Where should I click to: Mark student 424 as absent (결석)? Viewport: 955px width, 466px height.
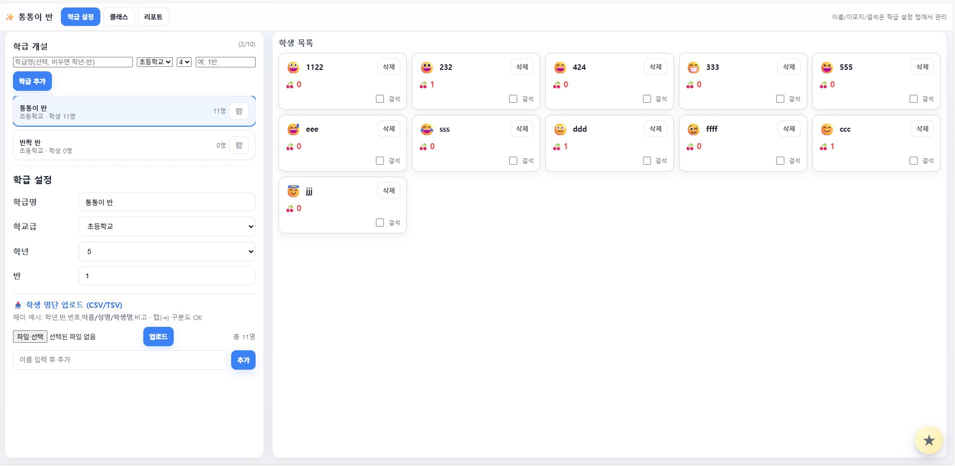(647, 99)
